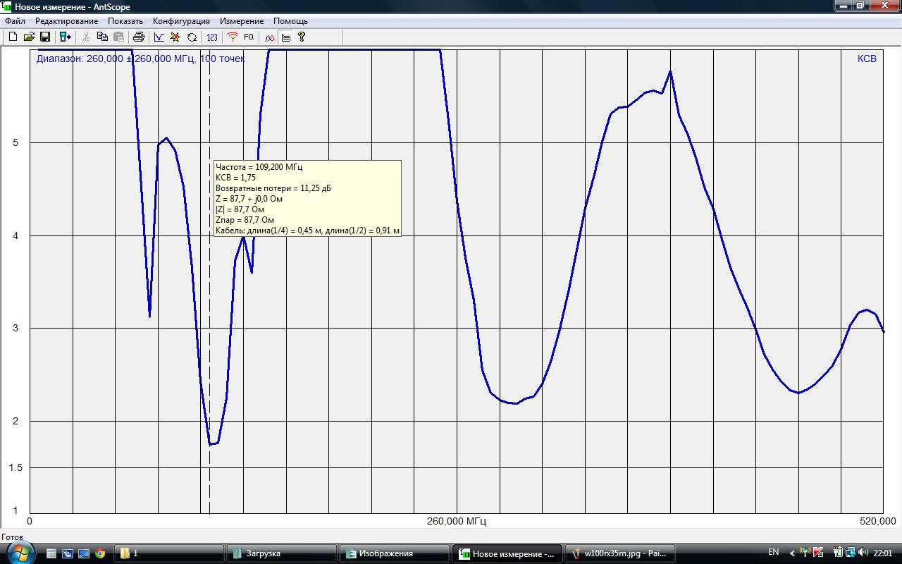Save measurement with floppy disk icon
Screen dimensions: 902x564
(44, 37)
